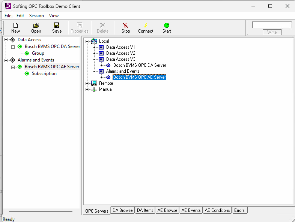The image size is (295, 222).
Task: Switch to the DA Browse tab
Action: [x=122, y=210]
